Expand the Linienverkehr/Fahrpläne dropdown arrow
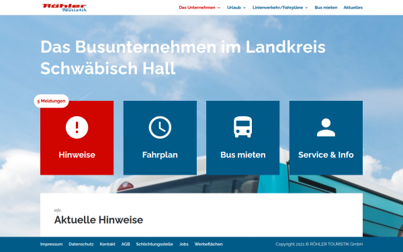403x252 pixels. pos(306,7)
